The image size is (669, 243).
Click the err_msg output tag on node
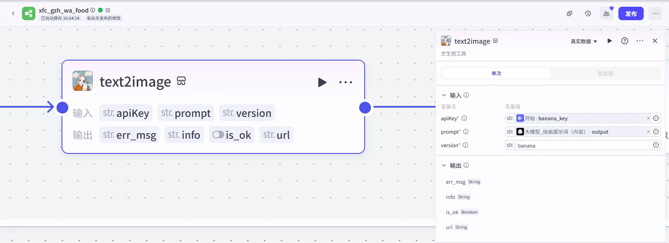click(129, 135)
